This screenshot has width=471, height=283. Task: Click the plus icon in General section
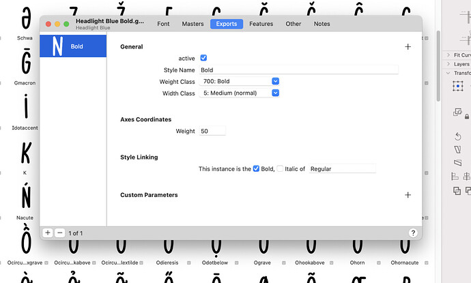pos(408,47)
